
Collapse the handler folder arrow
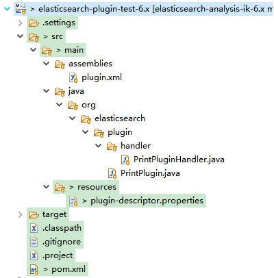point(99,146)
